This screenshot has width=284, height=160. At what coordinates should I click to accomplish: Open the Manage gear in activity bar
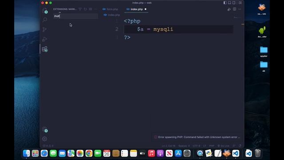click(x=44, y=139)
